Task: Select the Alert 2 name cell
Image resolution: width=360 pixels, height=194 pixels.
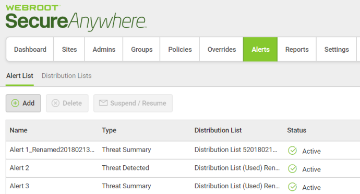Action: (19, 168)
